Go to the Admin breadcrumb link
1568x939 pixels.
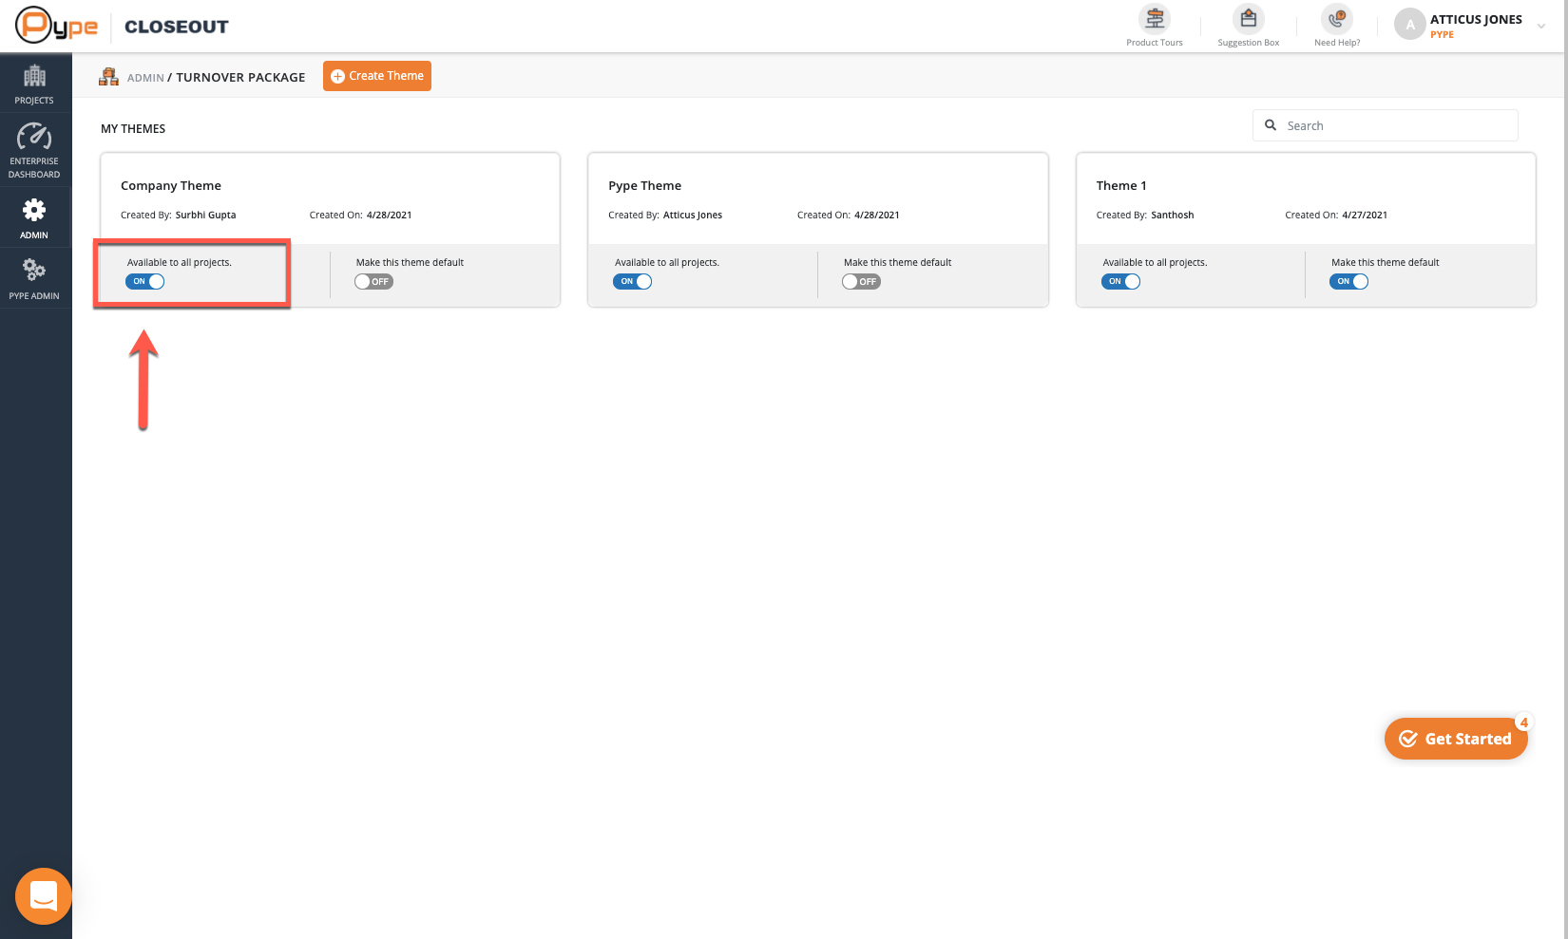point(145,78)
